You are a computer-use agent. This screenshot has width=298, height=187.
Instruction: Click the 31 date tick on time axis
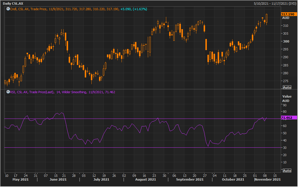36,176
